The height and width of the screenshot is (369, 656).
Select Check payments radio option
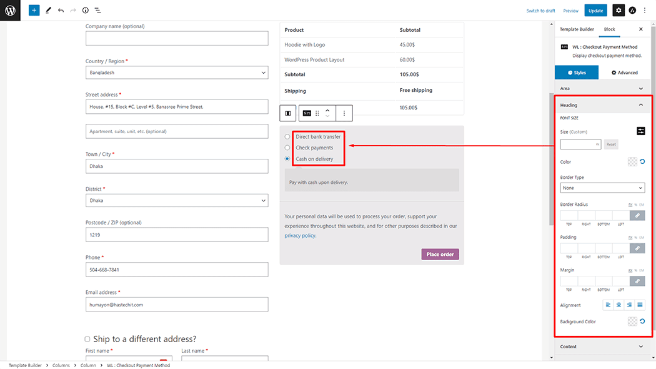coord(287,148)
